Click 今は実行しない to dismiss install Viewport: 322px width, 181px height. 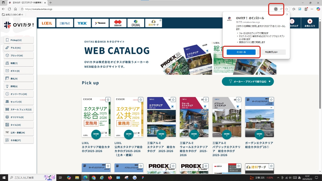click(271, 52)
